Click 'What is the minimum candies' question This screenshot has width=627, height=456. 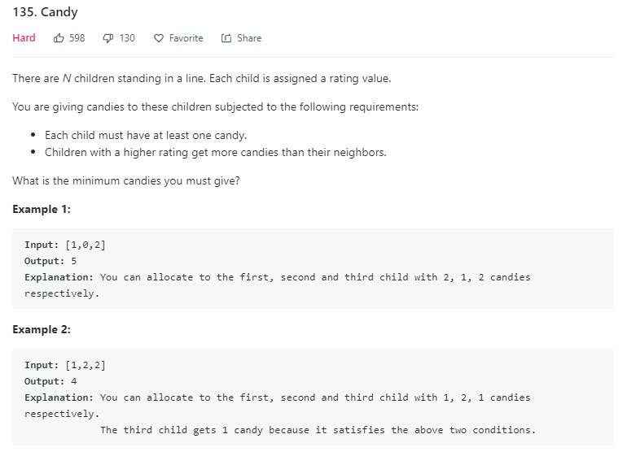point(126,181)
